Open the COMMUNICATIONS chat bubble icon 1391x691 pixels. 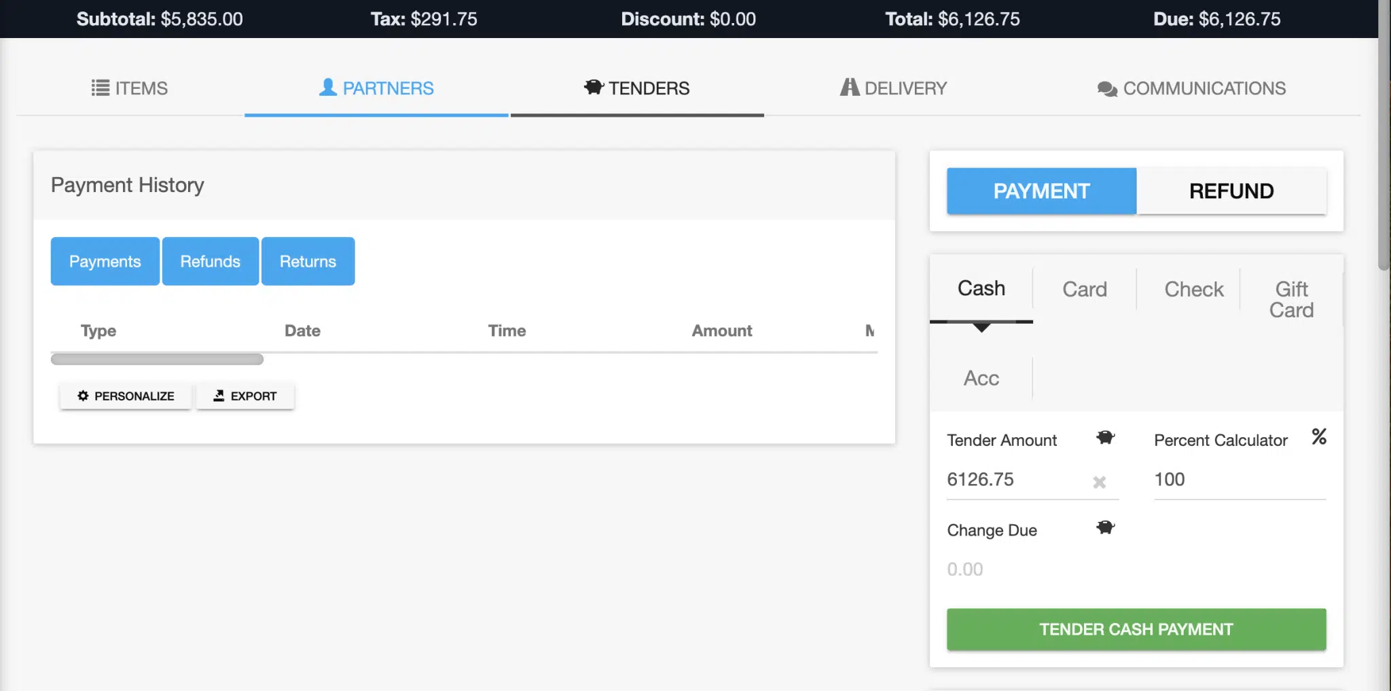1106,88
